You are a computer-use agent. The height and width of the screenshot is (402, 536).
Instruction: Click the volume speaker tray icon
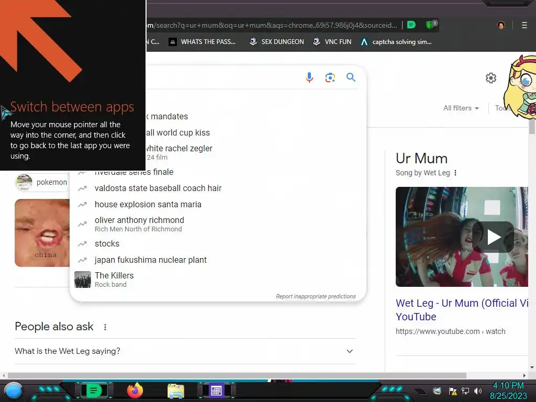[478, 390]
